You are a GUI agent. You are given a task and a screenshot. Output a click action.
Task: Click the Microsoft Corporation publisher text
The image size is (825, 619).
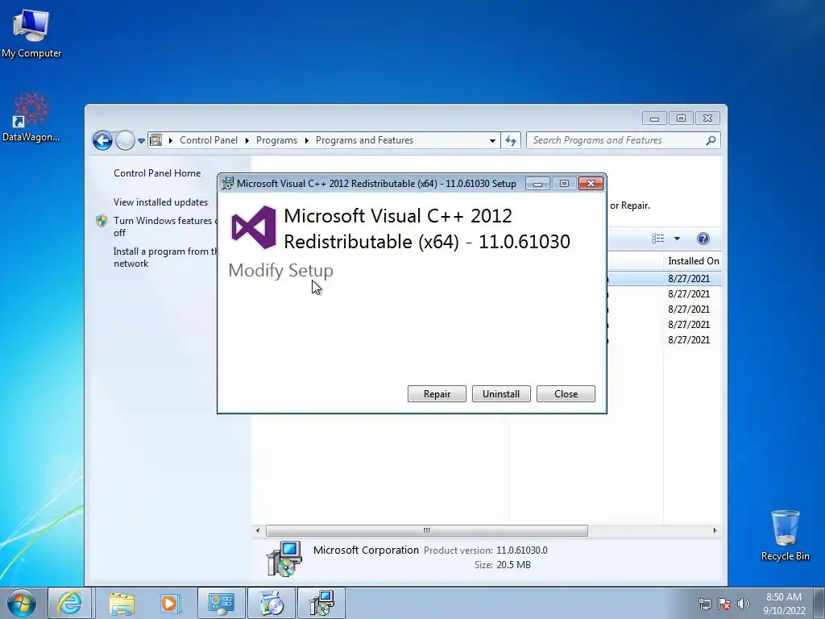coord(366,550)
